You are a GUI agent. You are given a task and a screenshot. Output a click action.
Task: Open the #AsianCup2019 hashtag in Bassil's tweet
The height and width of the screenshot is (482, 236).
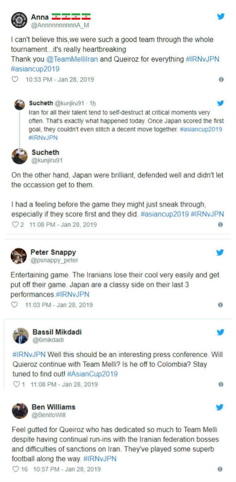coord(92,374)
